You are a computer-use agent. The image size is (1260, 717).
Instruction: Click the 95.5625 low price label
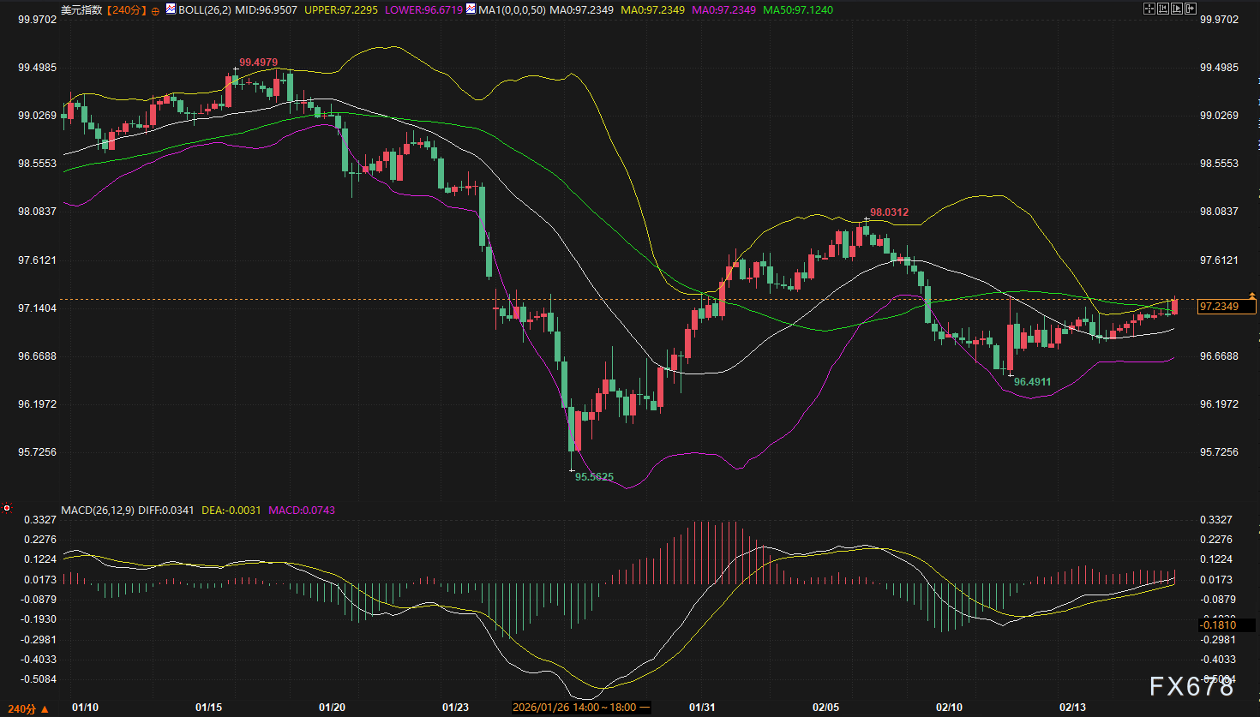pyautogui.click(x=594, y=477)
